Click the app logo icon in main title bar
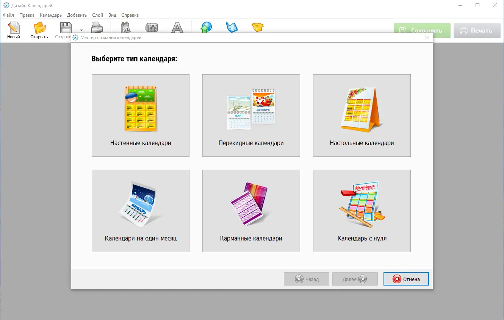The width and height of the screenshot is (504, 320). pos(6,6)
